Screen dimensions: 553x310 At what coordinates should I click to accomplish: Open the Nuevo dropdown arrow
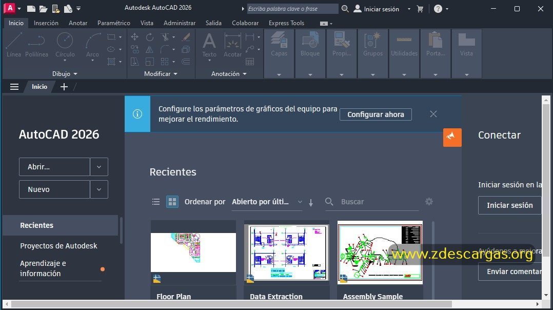99,189
